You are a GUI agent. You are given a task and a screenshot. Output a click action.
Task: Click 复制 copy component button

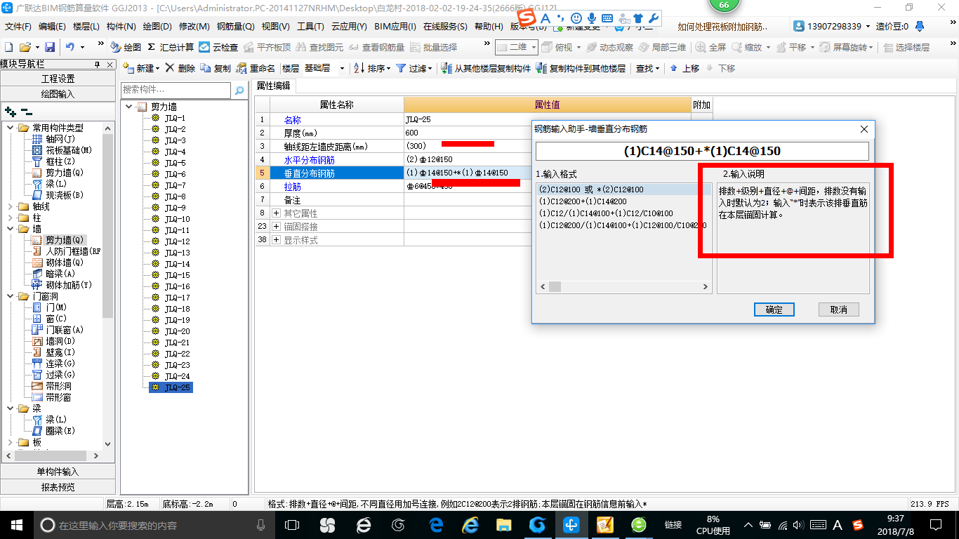(x=216, y=68)
